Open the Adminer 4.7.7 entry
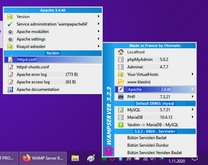Screen dimensions: 208x165 [x=155, y=67]
